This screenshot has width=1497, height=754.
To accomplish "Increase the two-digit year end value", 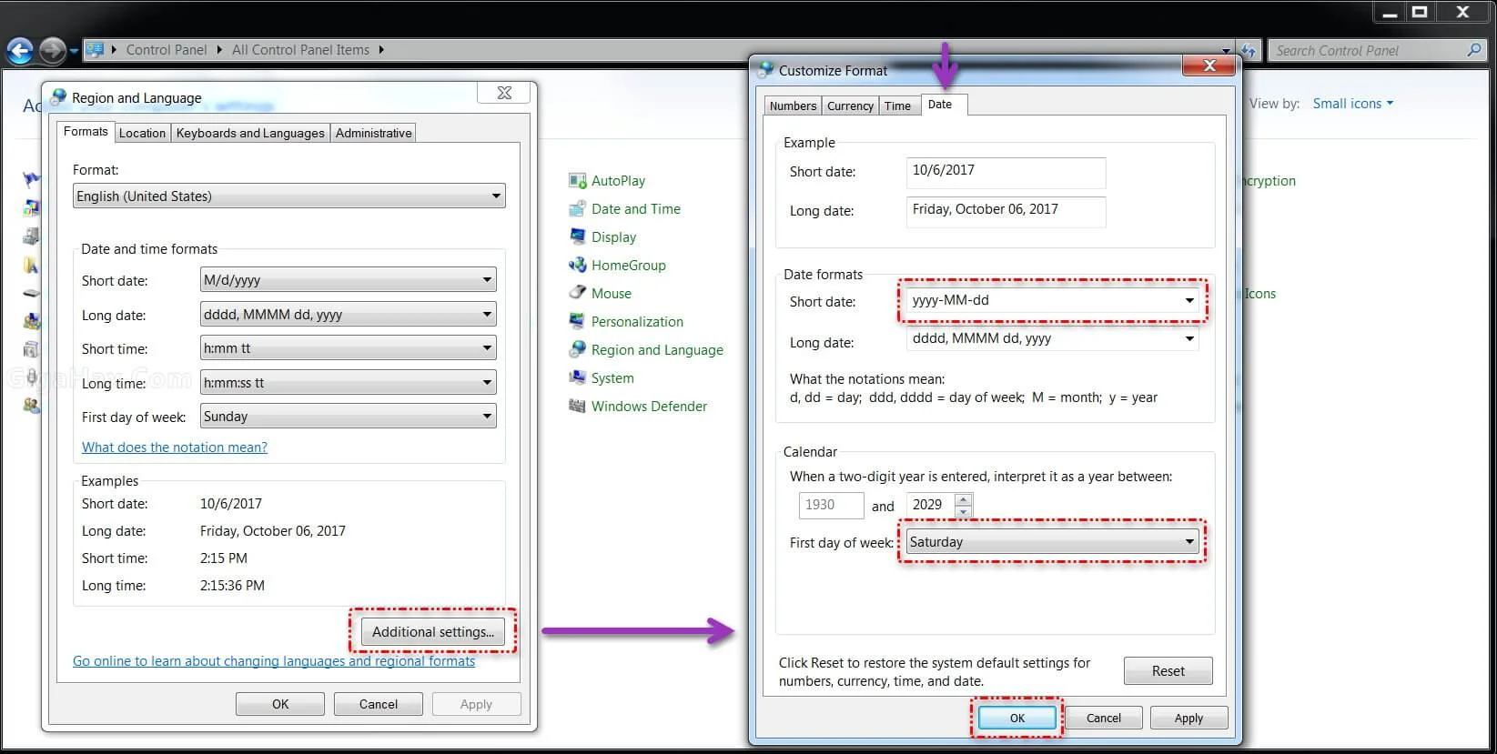I will click(964, 498).
